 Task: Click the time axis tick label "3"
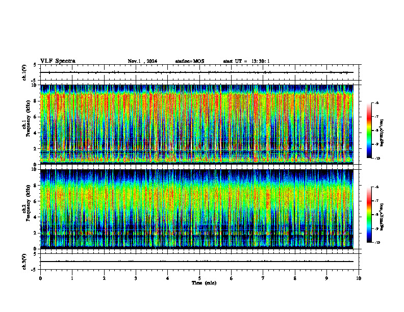[x=136, y=278]
